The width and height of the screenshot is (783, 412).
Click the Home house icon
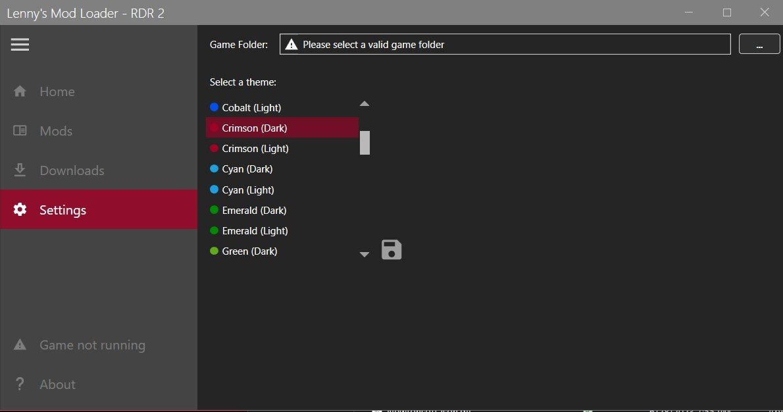point(20,91)
